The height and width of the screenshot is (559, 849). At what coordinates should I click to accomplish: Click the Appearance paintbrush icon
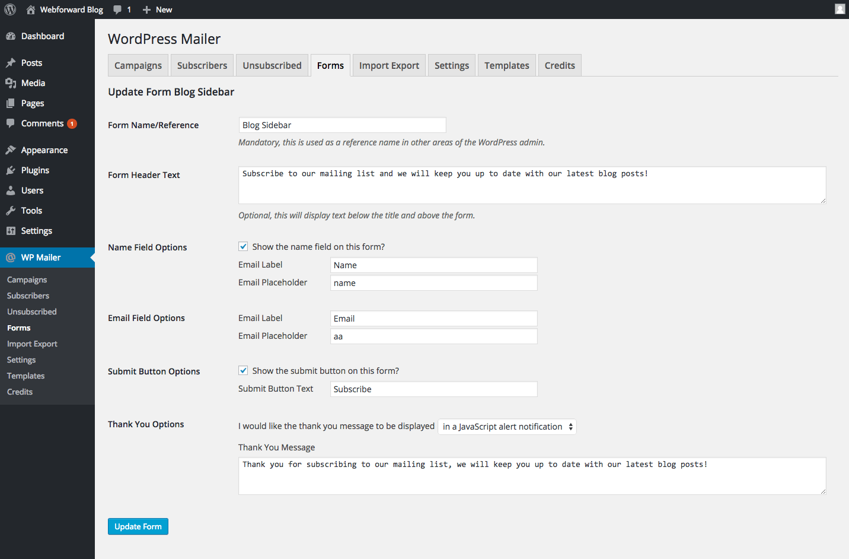(x=11, y=150)
